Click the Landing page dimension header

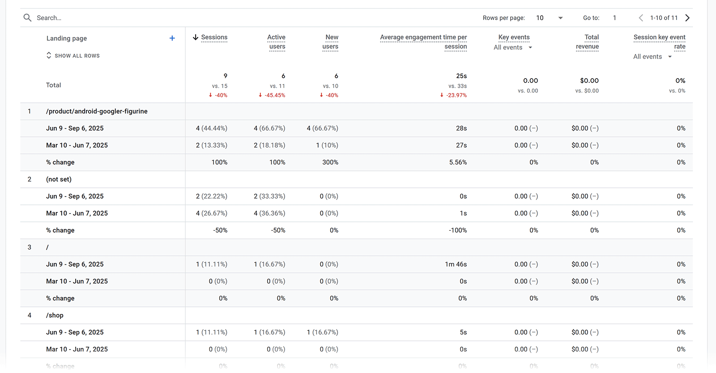[67, 38]
